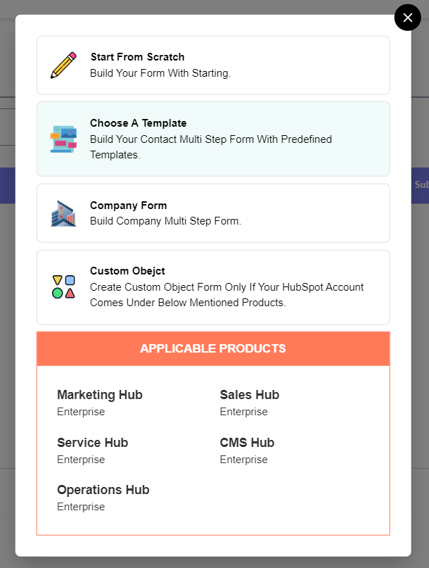The width and height of the screenshot is (429, 568).
Task: Click the Service Hub product entry
Action: click(x=92, y=443)
